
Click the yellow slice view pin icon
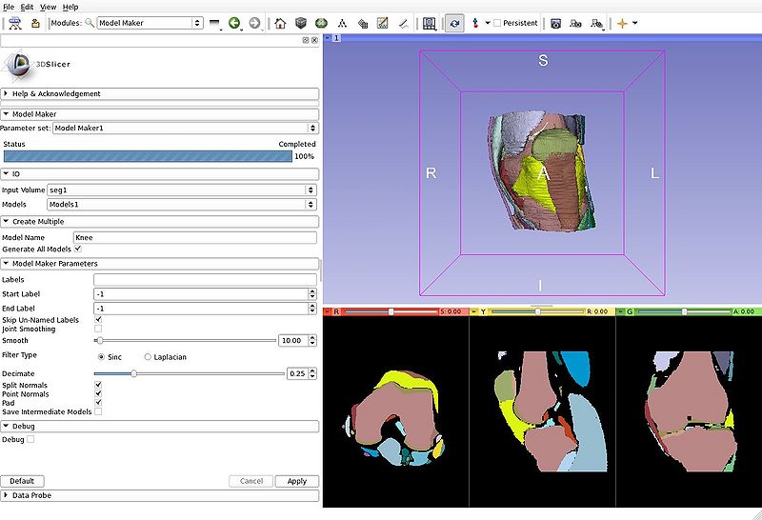(x=473, y=311)
